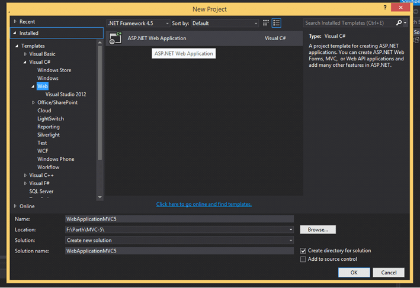Click the Solution name input field
Viewport: 420px width, 288px height.
tap(179, 251)
